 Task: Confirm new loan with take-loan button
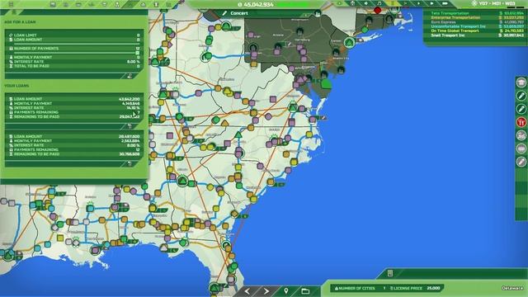coord(130,76)
